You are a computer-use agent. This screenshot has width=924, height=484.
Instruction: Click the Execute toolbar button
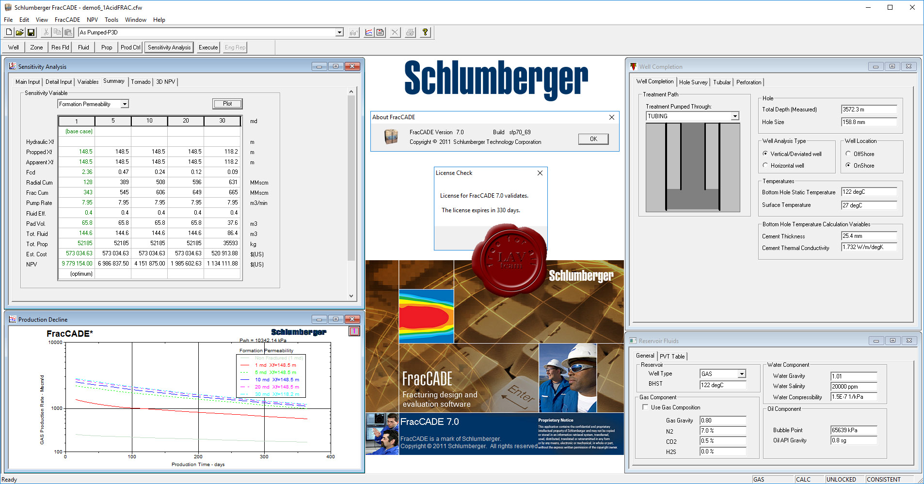[208, 47]
